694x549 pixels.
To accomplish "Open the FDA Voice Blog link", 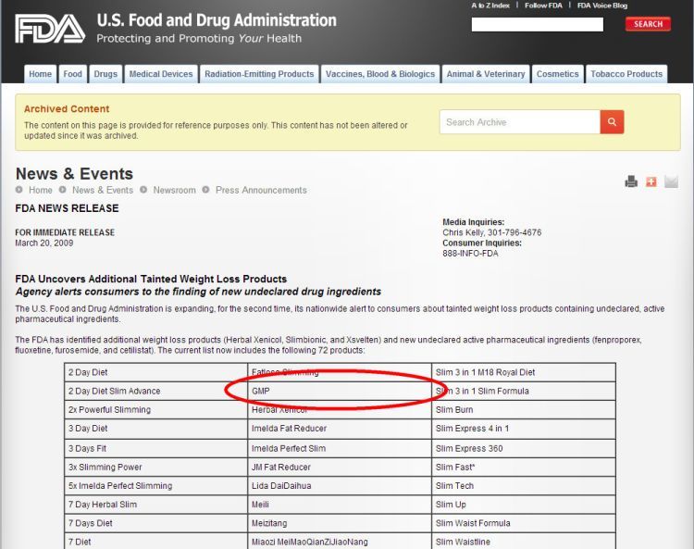I will [x=602, y=6].
